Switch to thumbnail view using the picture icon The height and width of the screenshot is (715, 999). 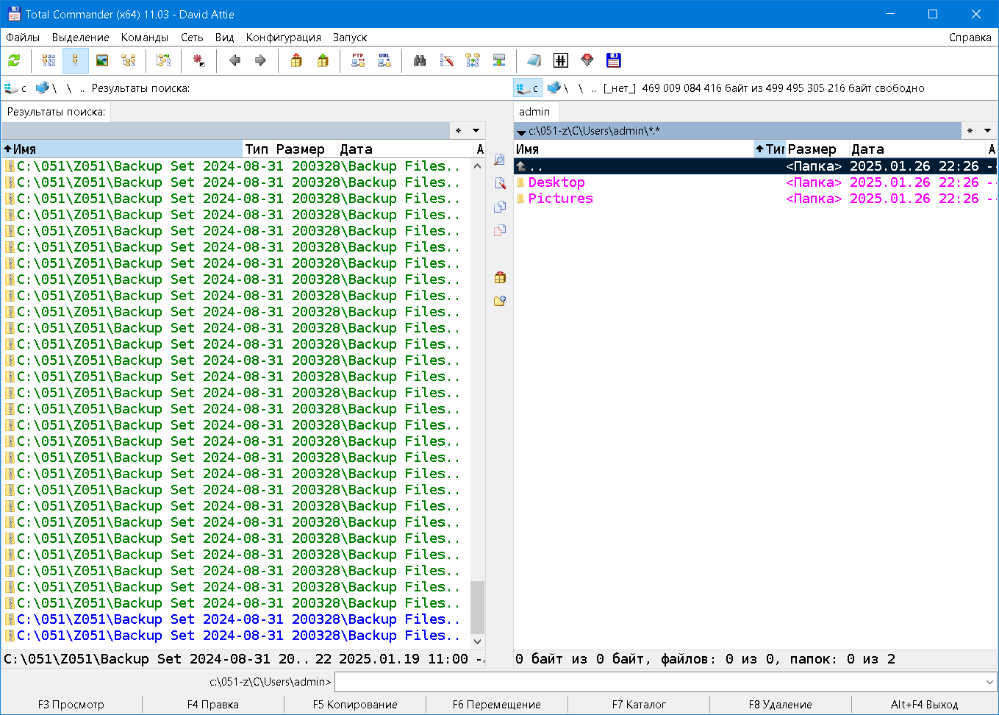[102, 60]
